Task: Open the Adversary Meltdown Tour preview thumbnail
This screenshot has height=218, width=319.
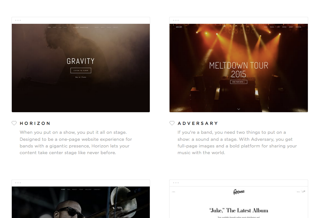Action: click(239, 68)
